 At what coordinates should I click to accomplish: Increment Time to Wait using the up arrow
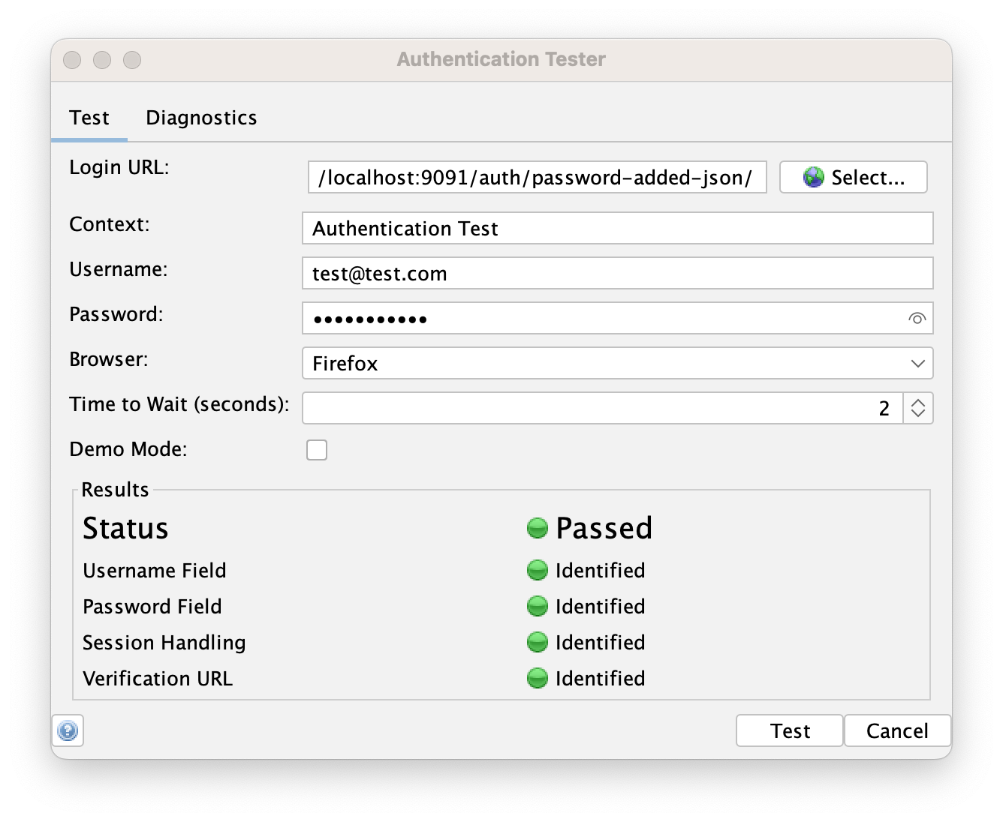click(917, 403)
